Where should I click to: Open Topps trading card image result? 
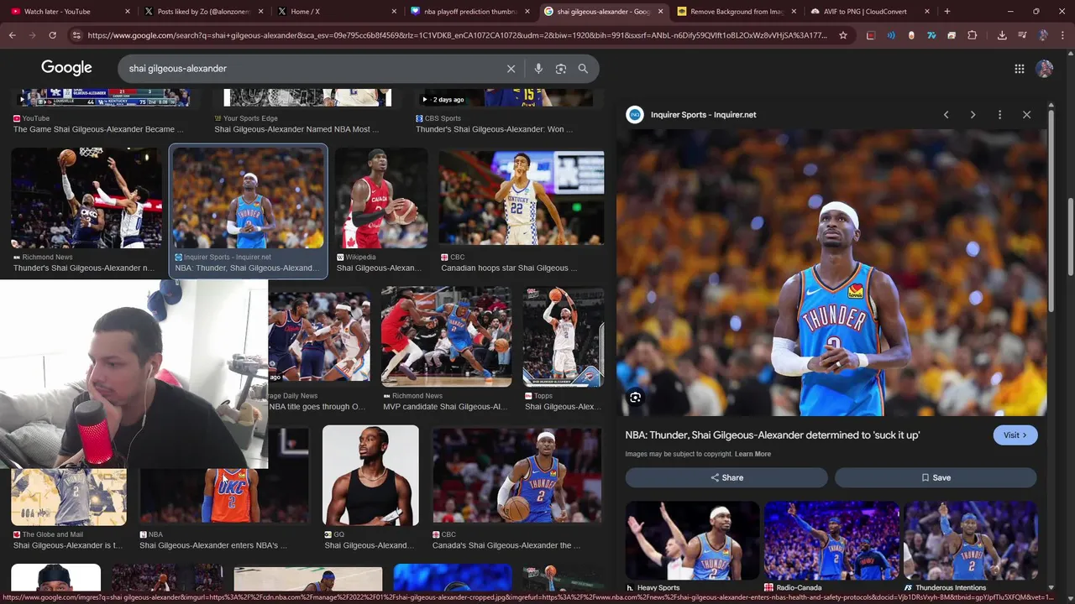563,336
